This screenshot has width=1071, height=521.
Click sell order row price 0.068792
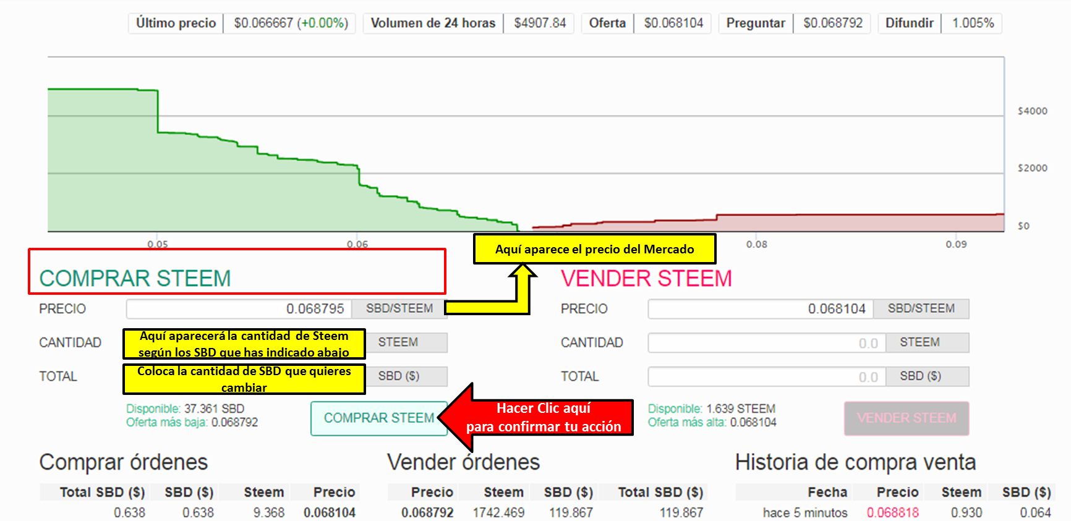point(427,512)
